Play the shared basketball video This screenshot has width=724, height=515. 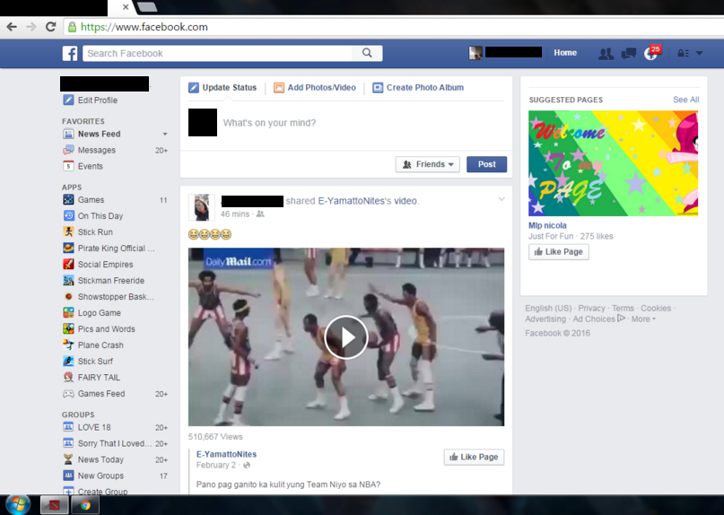(345, 337)
